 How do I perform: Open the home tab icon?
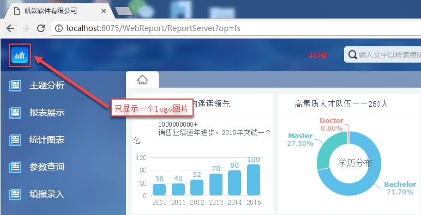142,79
